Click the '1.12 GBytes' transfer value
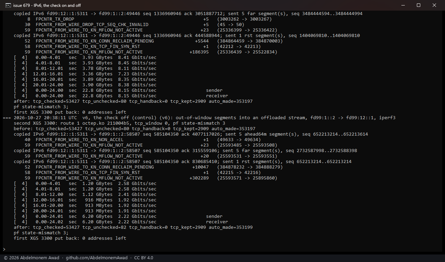Screen dimensions: 445x262 coord(98,195)
